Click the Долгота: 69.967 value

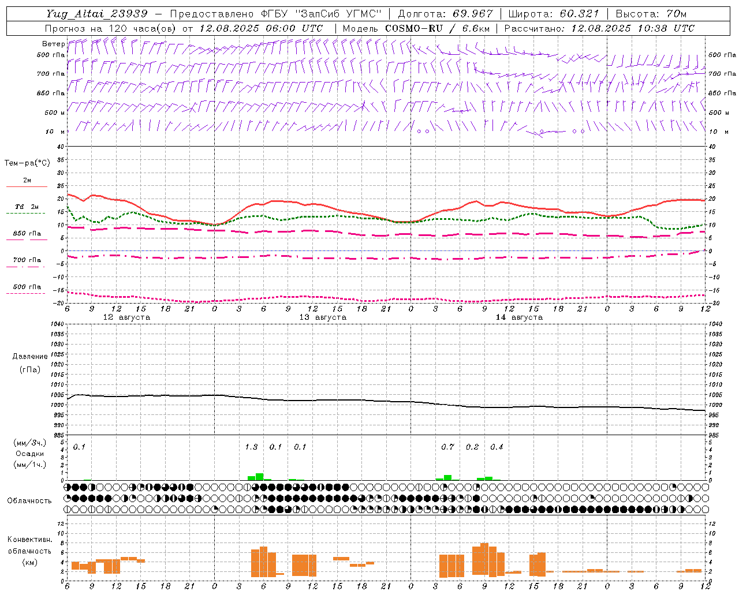[x=446, y=14]
